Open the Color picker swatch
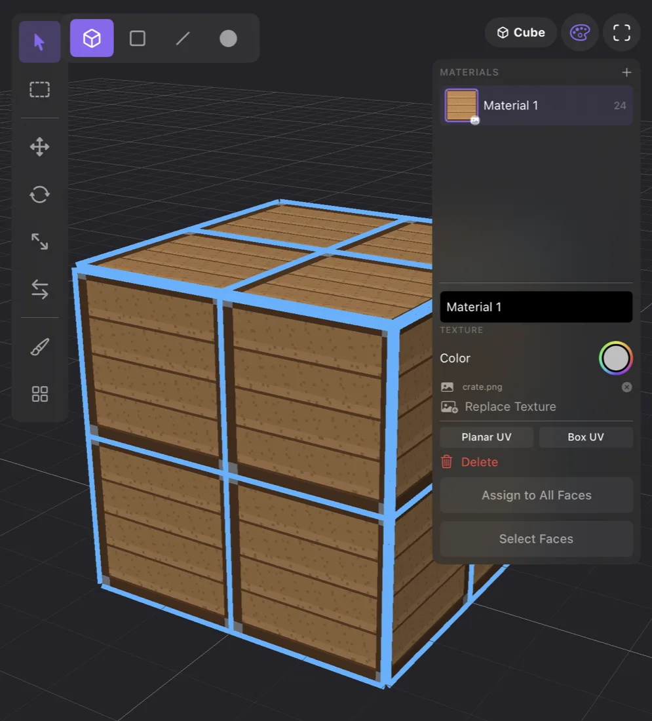Image resolution: width=652 pixels, height=721 pixels. tap(616, 358)
